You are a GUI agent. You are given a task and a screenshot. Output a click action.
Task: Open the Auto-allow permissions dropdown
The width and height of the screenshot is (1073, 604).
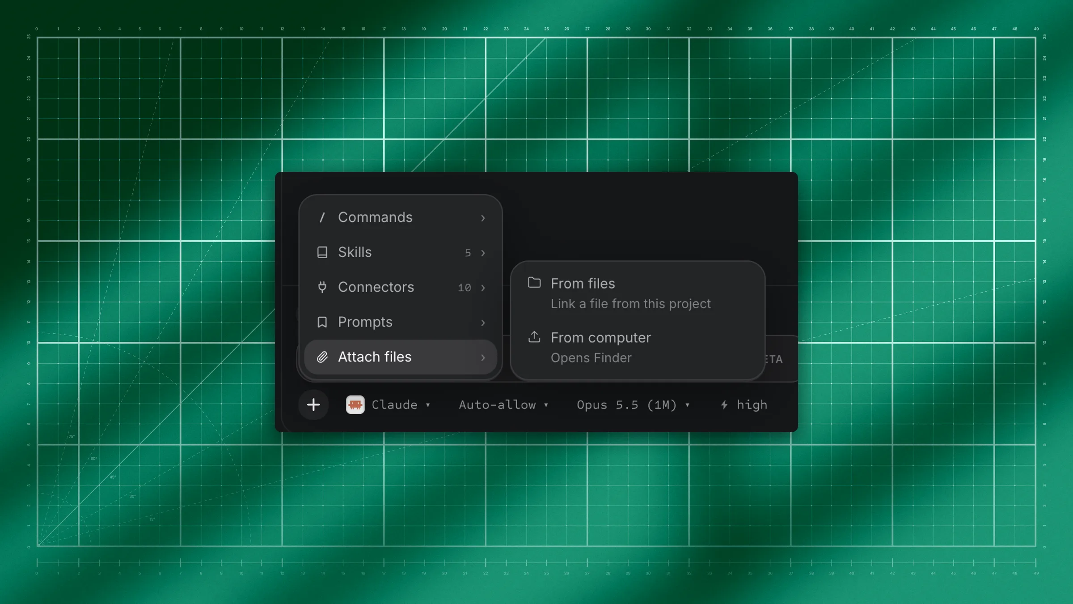(503, 405)
